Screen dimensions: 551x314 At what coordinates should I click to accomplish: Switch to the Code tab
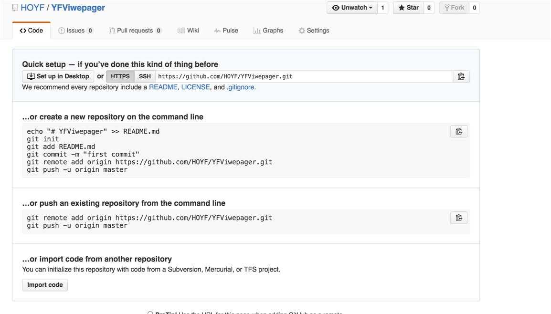pos(32,31)
